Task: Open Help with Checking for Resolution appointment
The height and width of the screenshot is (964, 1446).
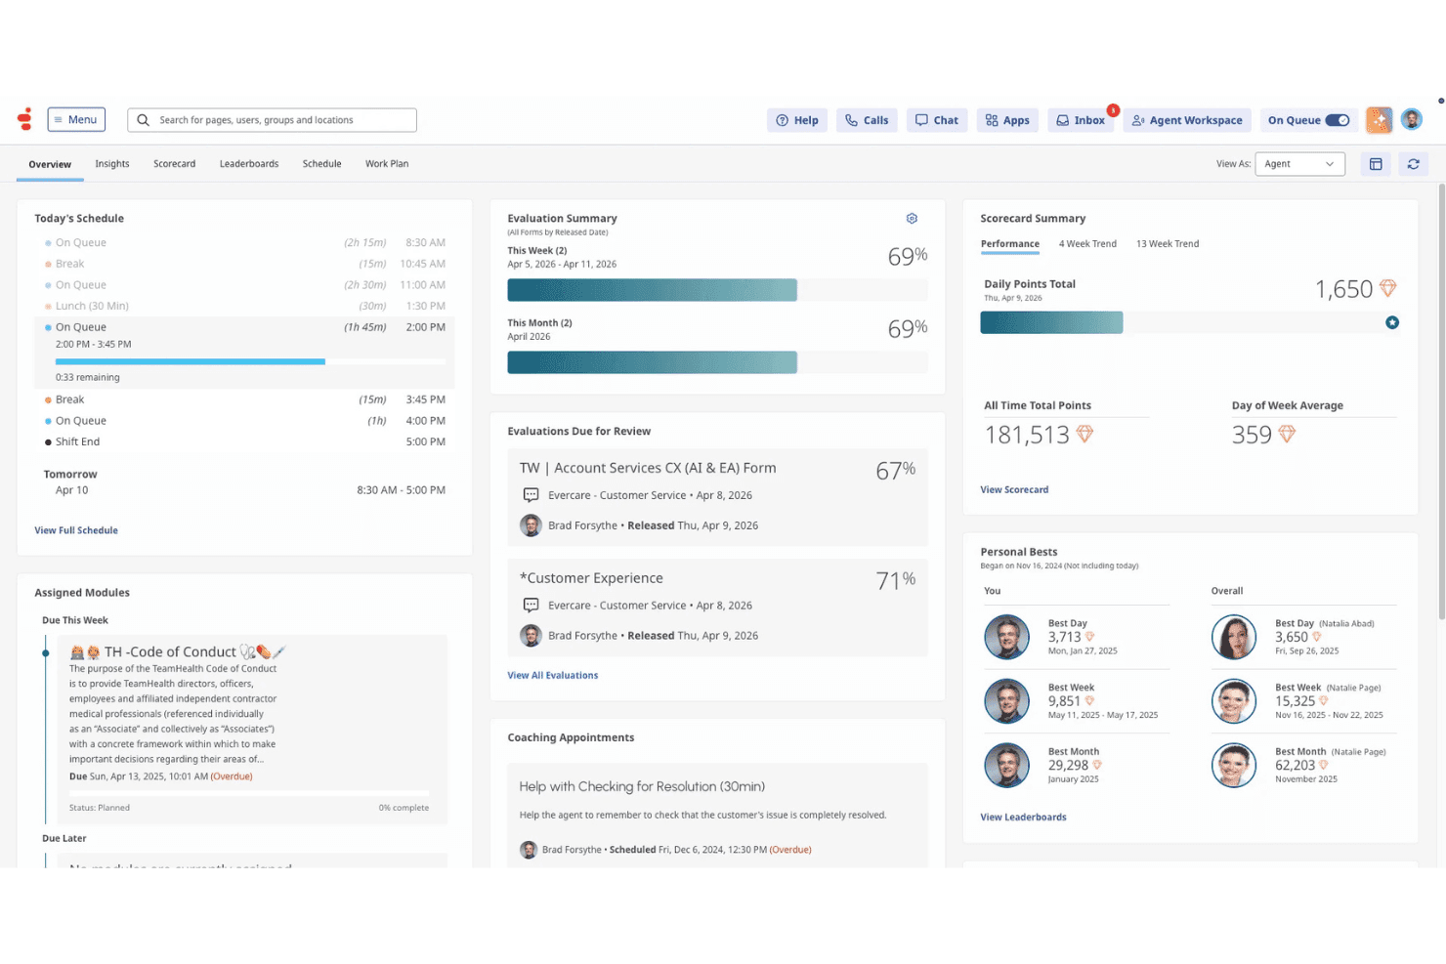Action: 717,817
